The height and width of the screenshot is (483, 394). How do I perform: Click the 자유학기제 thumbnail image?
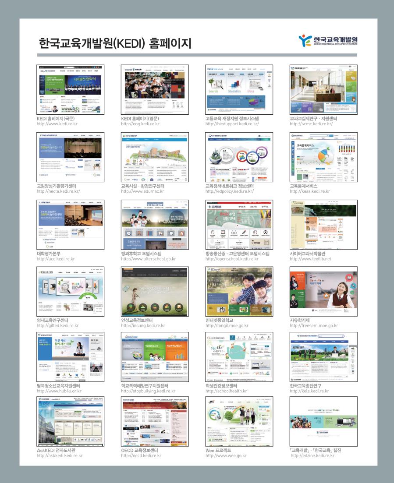324,291
